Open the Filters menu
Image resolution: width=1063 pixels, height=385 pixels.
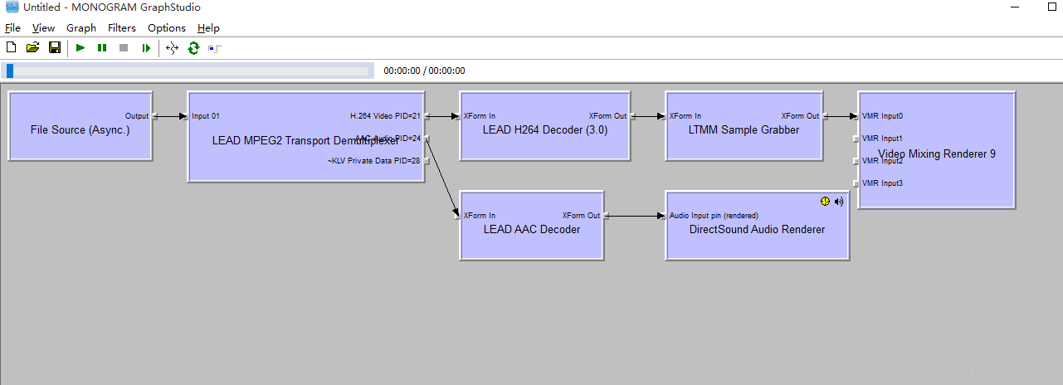pyautogui.click(x=122, y=28)
